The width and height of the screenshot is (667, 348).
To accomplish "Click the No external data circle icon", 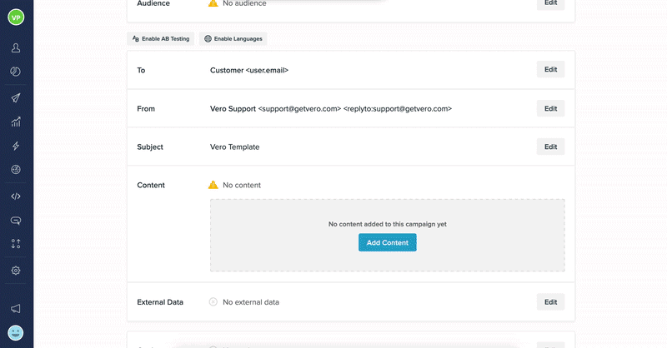I will coord(213,302).
